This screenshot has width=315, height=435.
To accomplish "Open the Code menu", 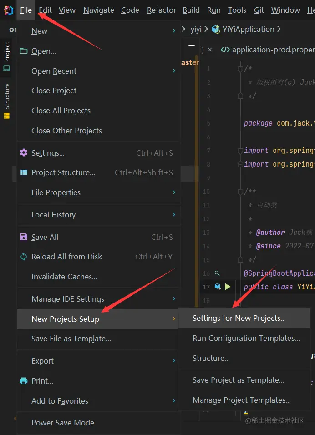I will point(130,10).
